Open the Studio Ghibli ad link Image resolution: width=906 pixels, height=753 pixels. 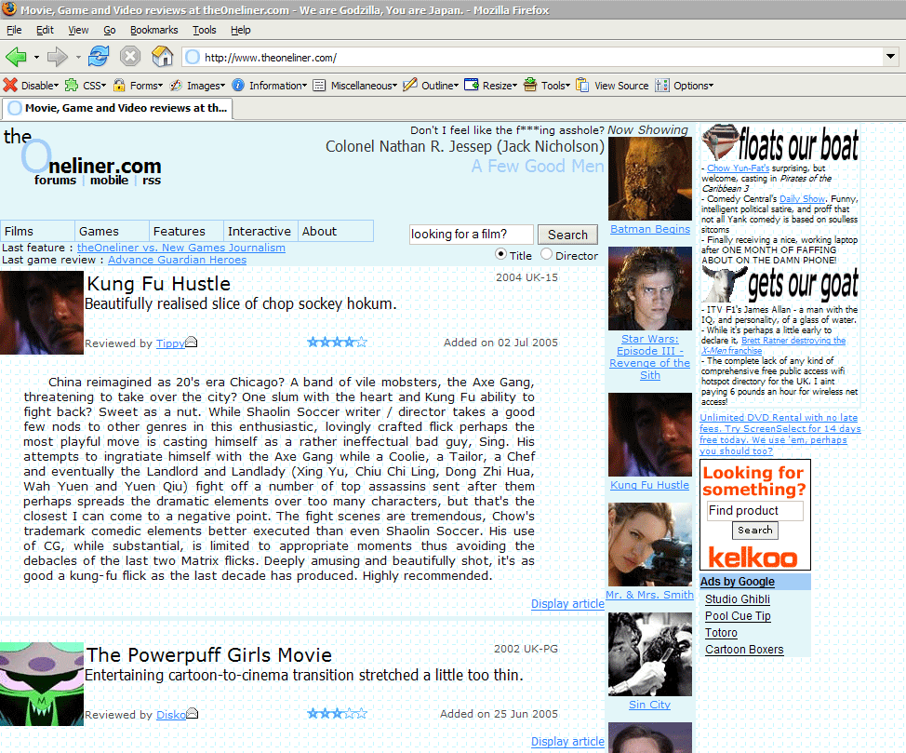(738, 599)
